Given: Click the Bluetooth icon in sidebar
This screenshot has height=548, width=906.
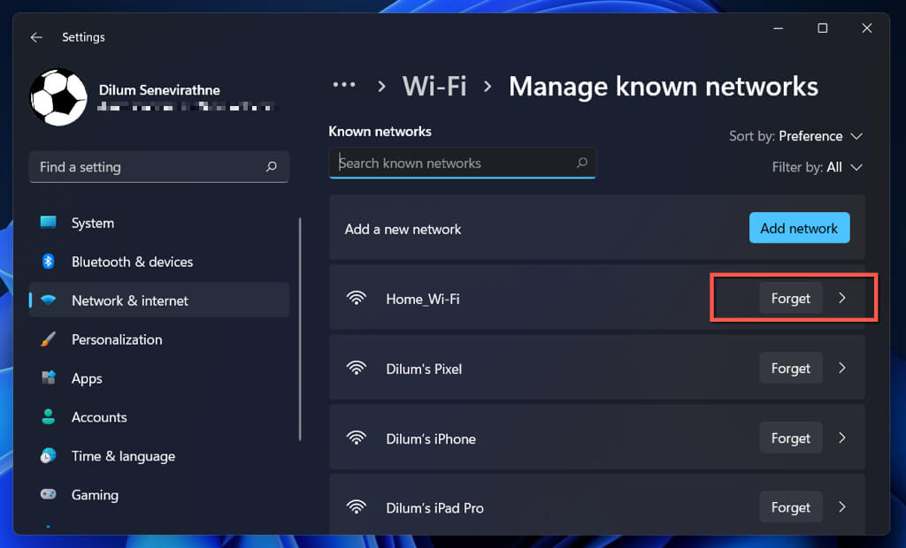Looking at the screenshot, I should click(x=49, y=262).
